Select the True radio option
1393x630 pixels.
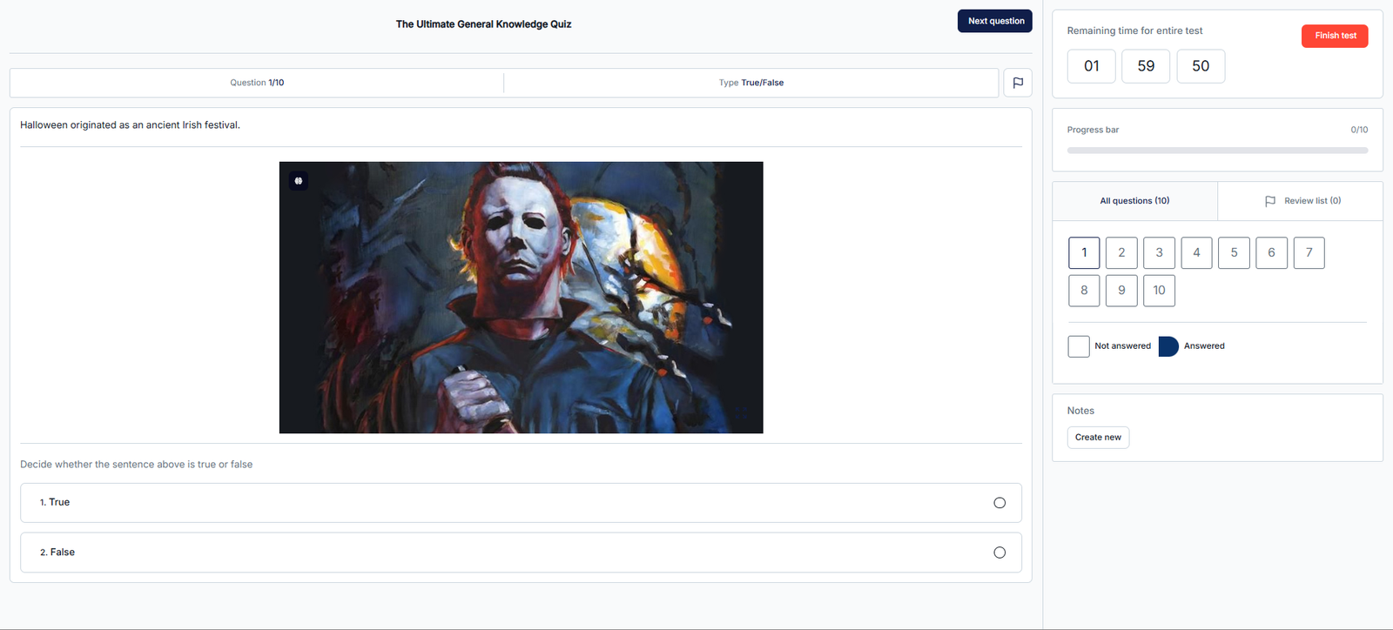[x=999, y=503]
